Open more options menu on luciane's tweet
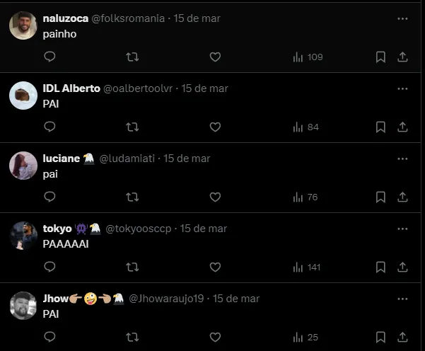425x351 pixels. point(402,159)
